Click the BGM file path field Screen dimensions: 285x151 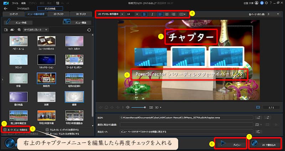[x=186, y=118]
